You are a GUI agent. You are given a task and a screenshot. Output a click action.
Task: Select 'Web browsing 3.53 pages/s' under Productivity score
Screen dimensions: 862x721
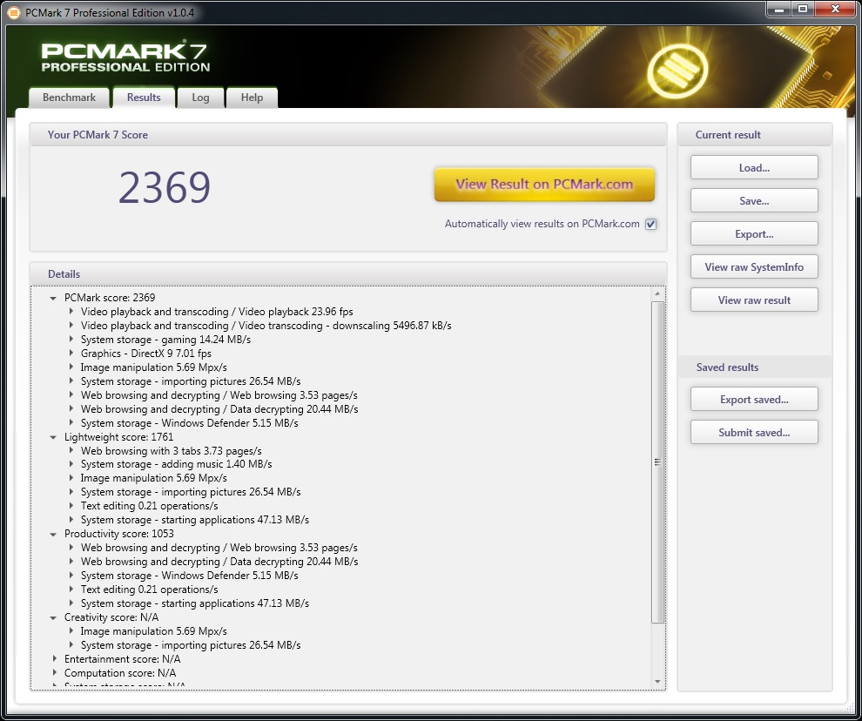tap(219, 548)
